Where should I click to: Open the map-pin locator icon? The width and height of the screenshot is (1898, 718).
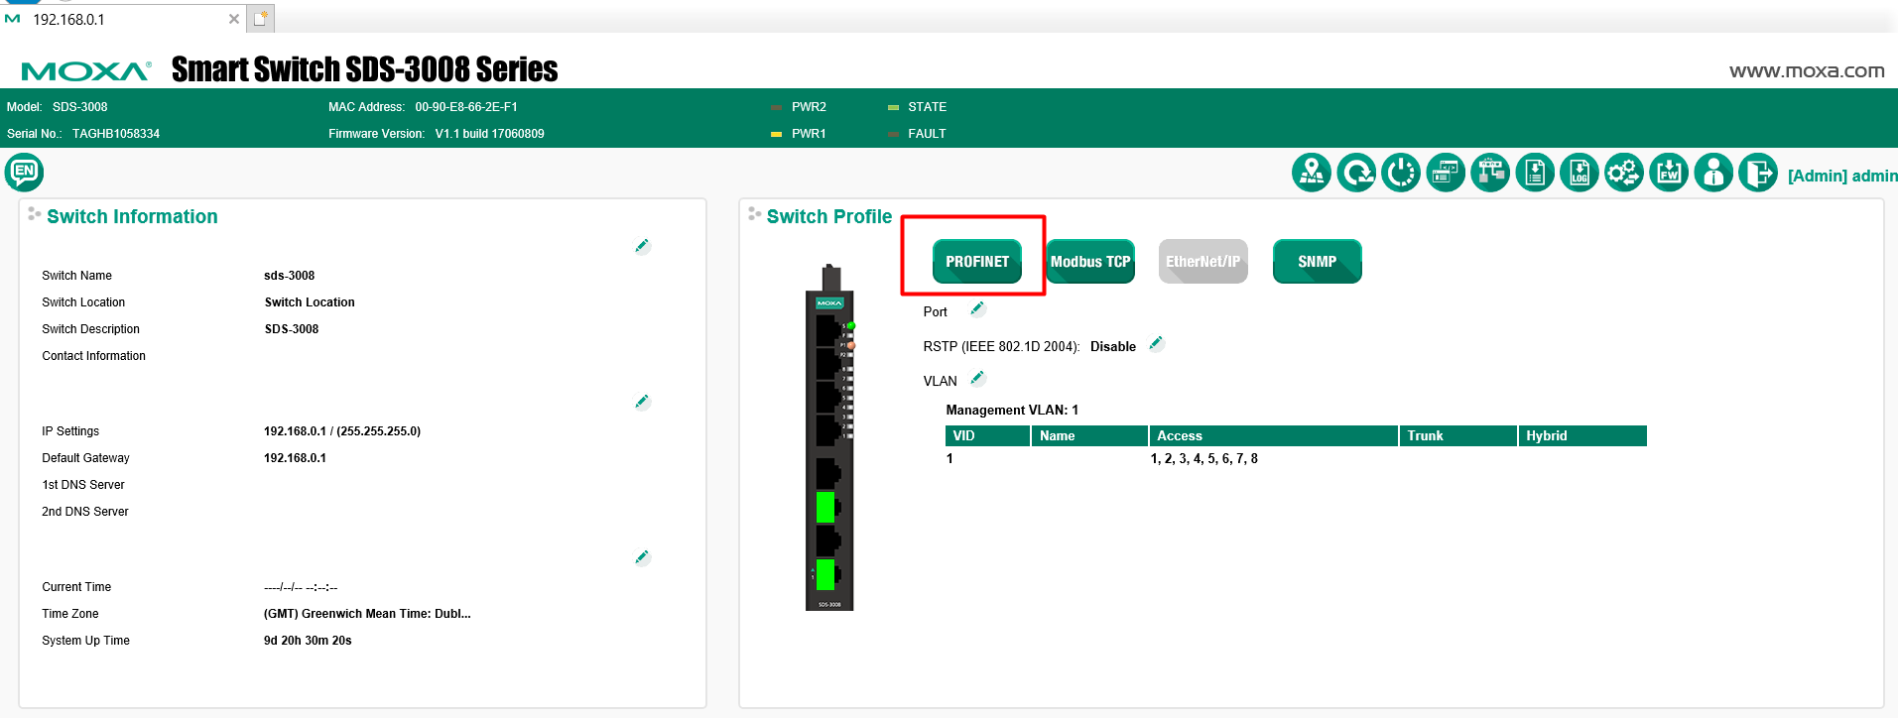(1312, 174)
